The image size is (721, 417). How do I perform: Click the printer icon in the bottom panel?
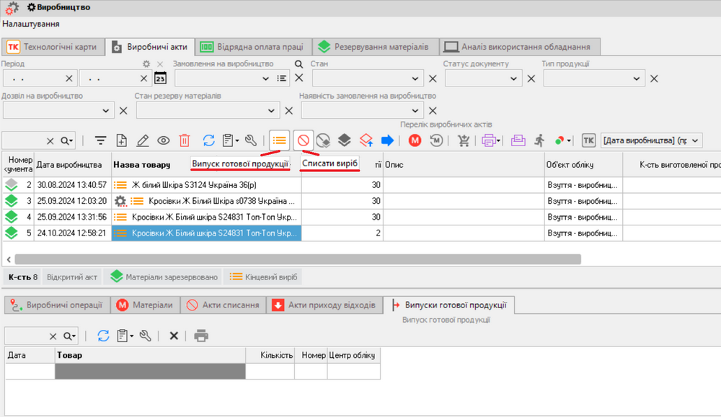201,336
